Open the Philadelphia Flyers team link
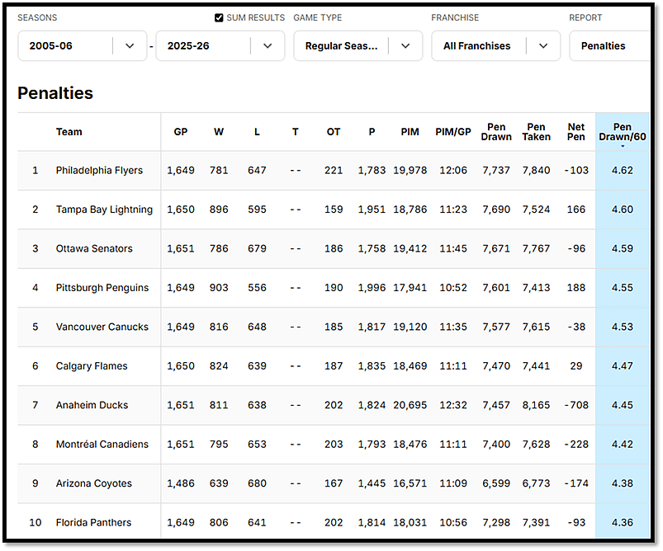663x551 pixels. pos(99,170)
